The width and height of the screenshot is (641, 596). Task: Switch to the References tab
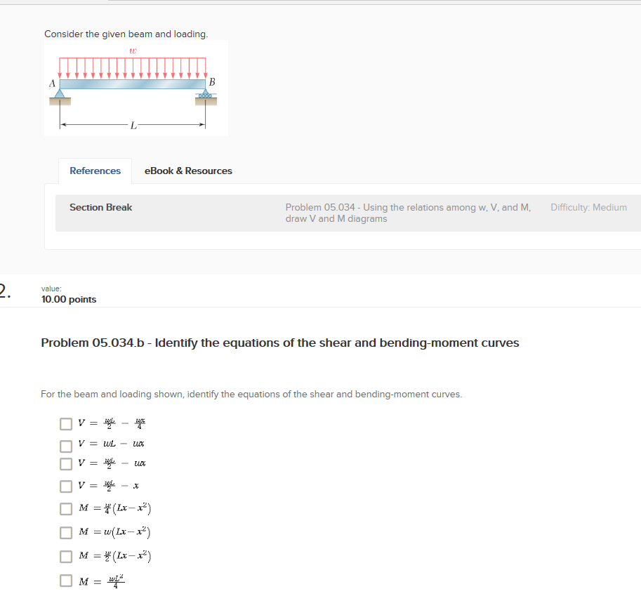(x=95, y=171)
